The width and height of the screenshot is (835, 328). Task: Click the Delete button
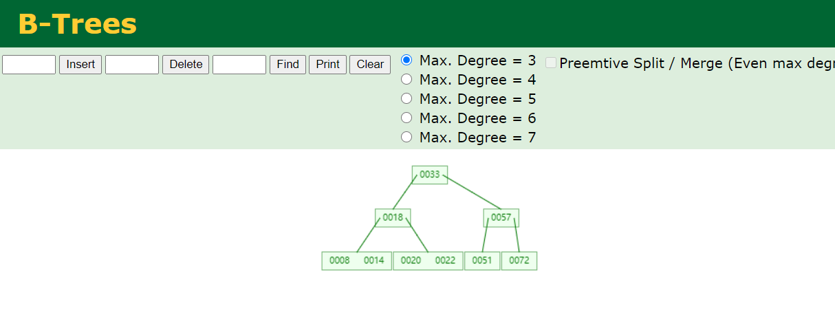[186, 65]
